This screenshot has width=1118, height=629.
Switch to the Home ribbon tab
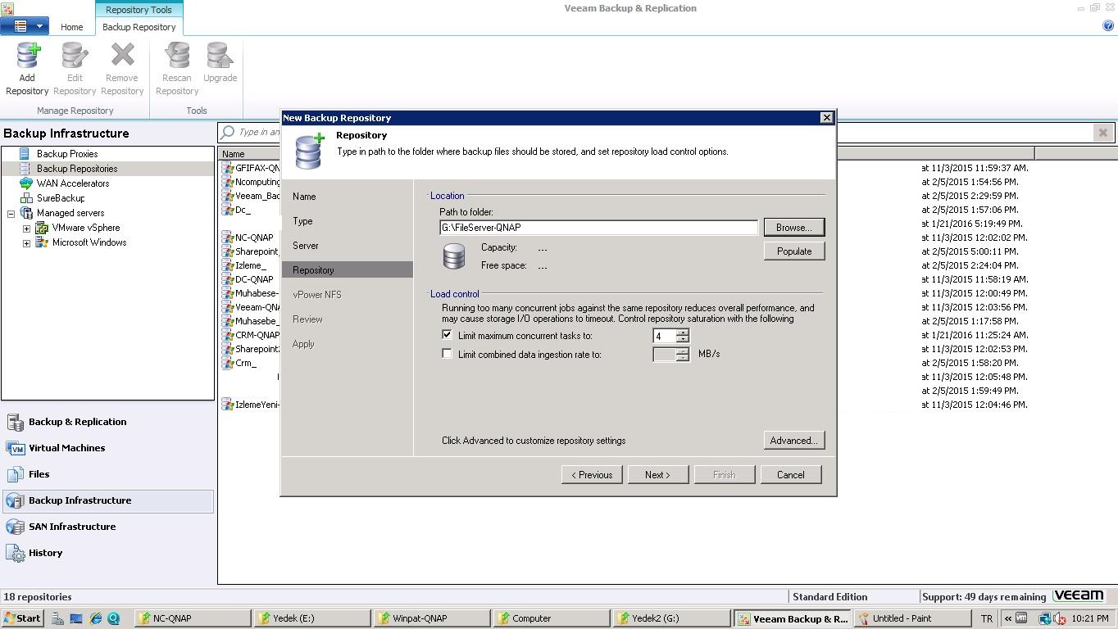click(x=71, y=27)
